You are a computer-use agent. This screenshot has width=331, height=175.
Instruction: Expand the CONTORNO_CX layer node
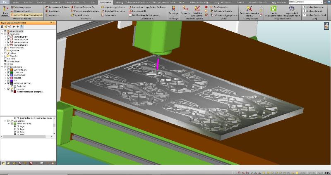point(5,70)
